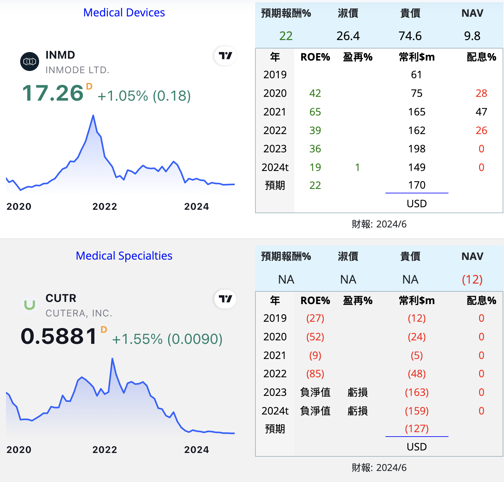This screenshot has height=482, width=504.
Task: Click INMD 2021 ROE value 65
Action: (x=315, y=112)
